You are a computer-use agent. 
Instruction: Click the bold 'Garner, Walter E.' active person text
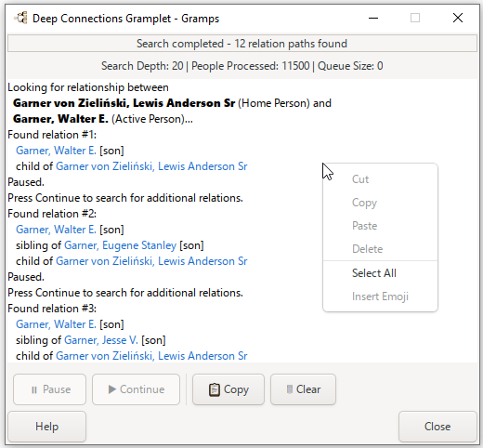[60, 119]
